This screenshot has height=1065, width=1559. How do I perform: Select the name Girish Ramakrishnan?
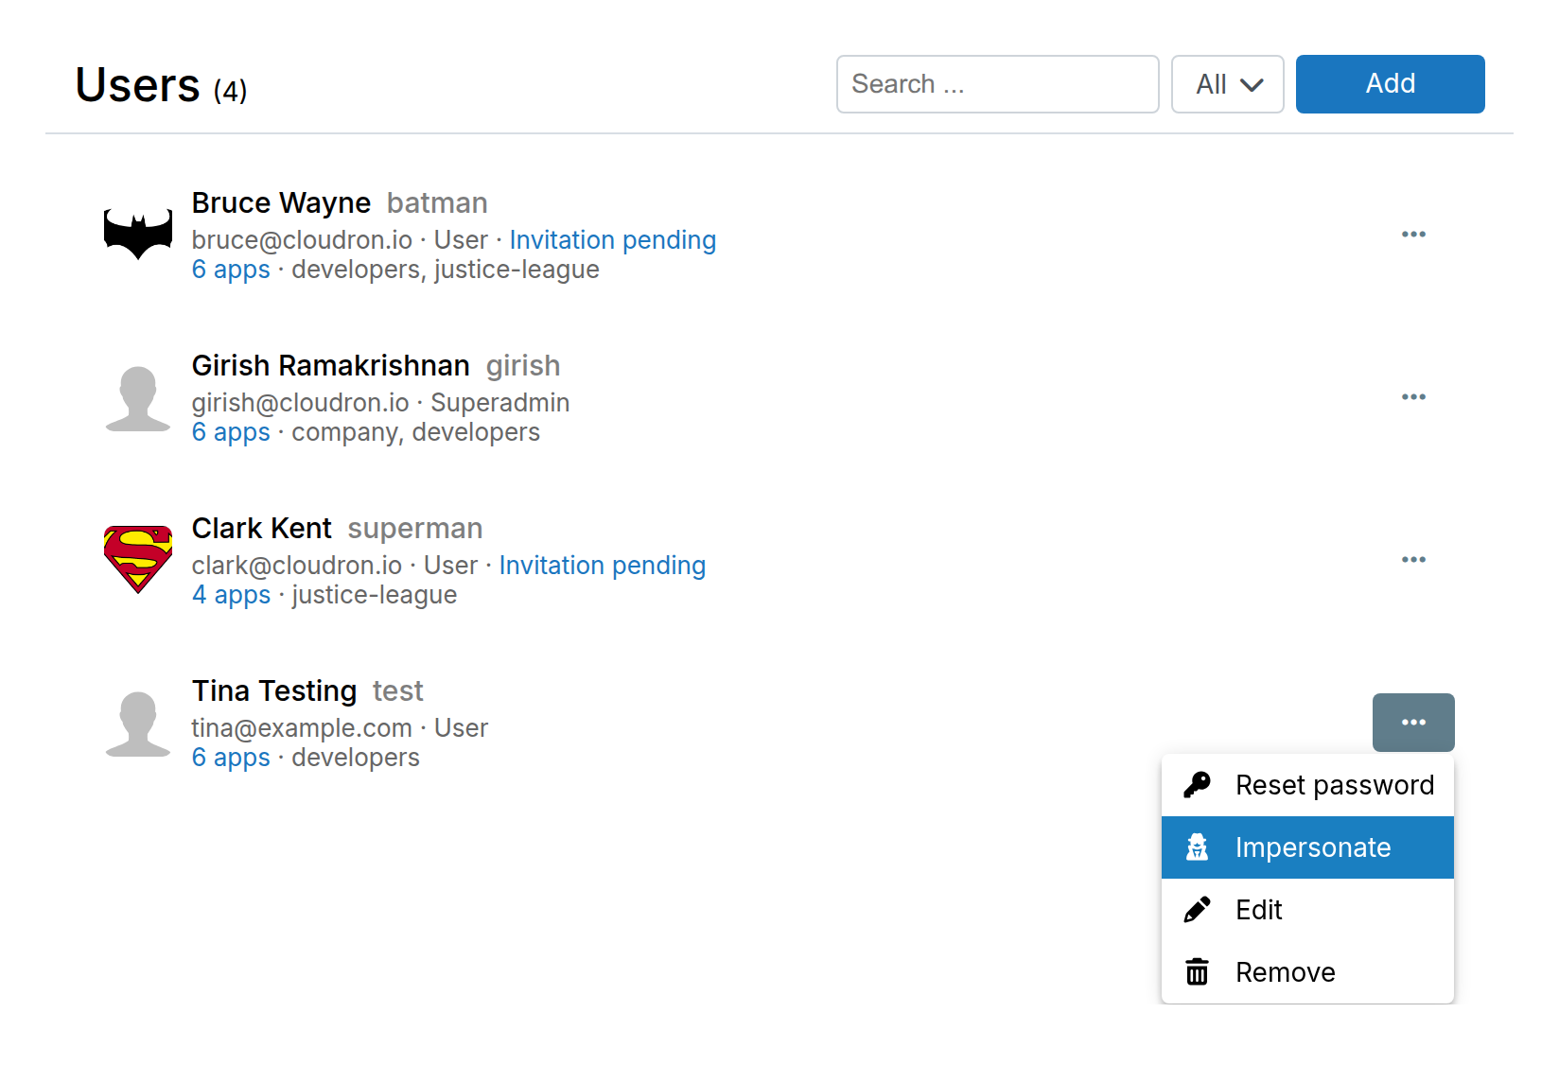(x=331, y=366)
